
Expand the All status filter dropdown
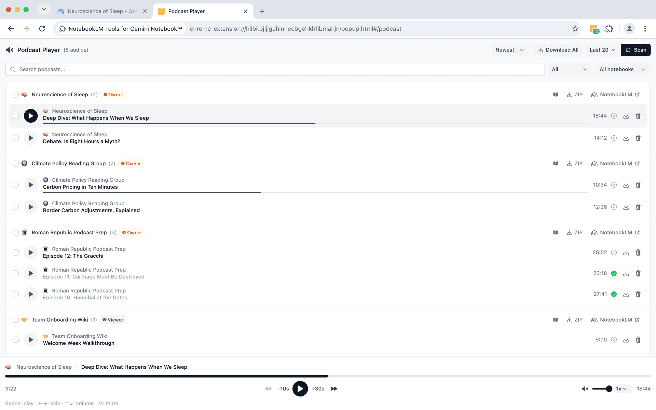point(570,69)
